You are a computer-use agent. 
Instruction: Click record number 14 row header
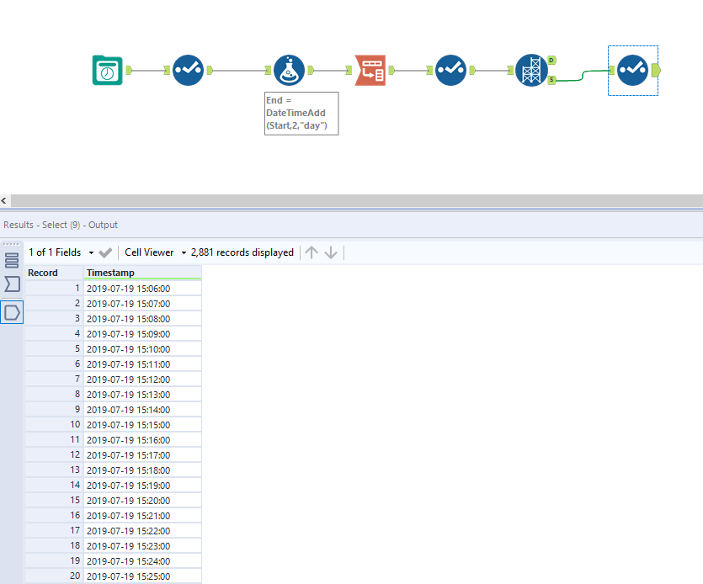[54, 486]
